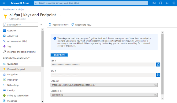Copy the Location value centralindia
177x103 pixels.
tap(156, 95)
